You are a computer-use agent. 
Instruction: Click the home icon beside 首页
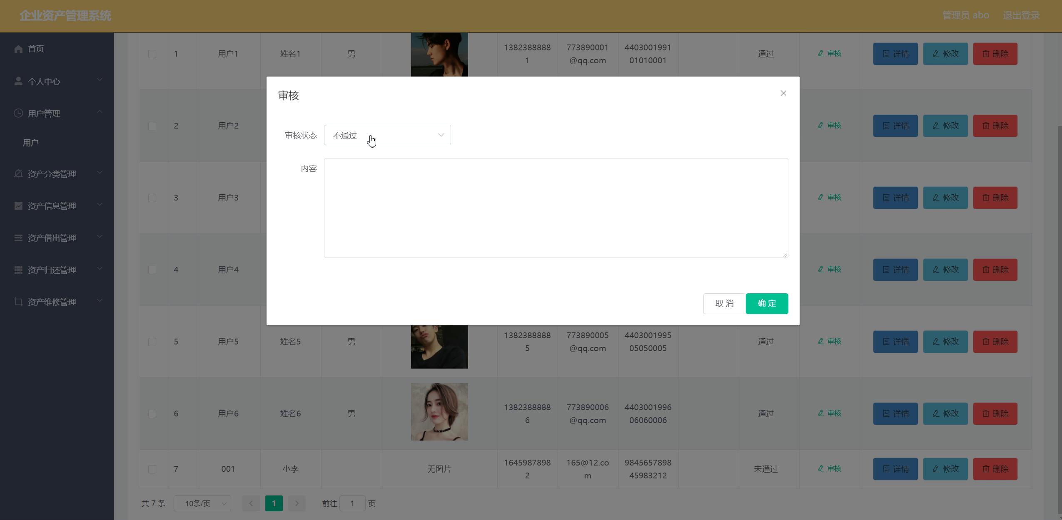click(x=18, y=49)
